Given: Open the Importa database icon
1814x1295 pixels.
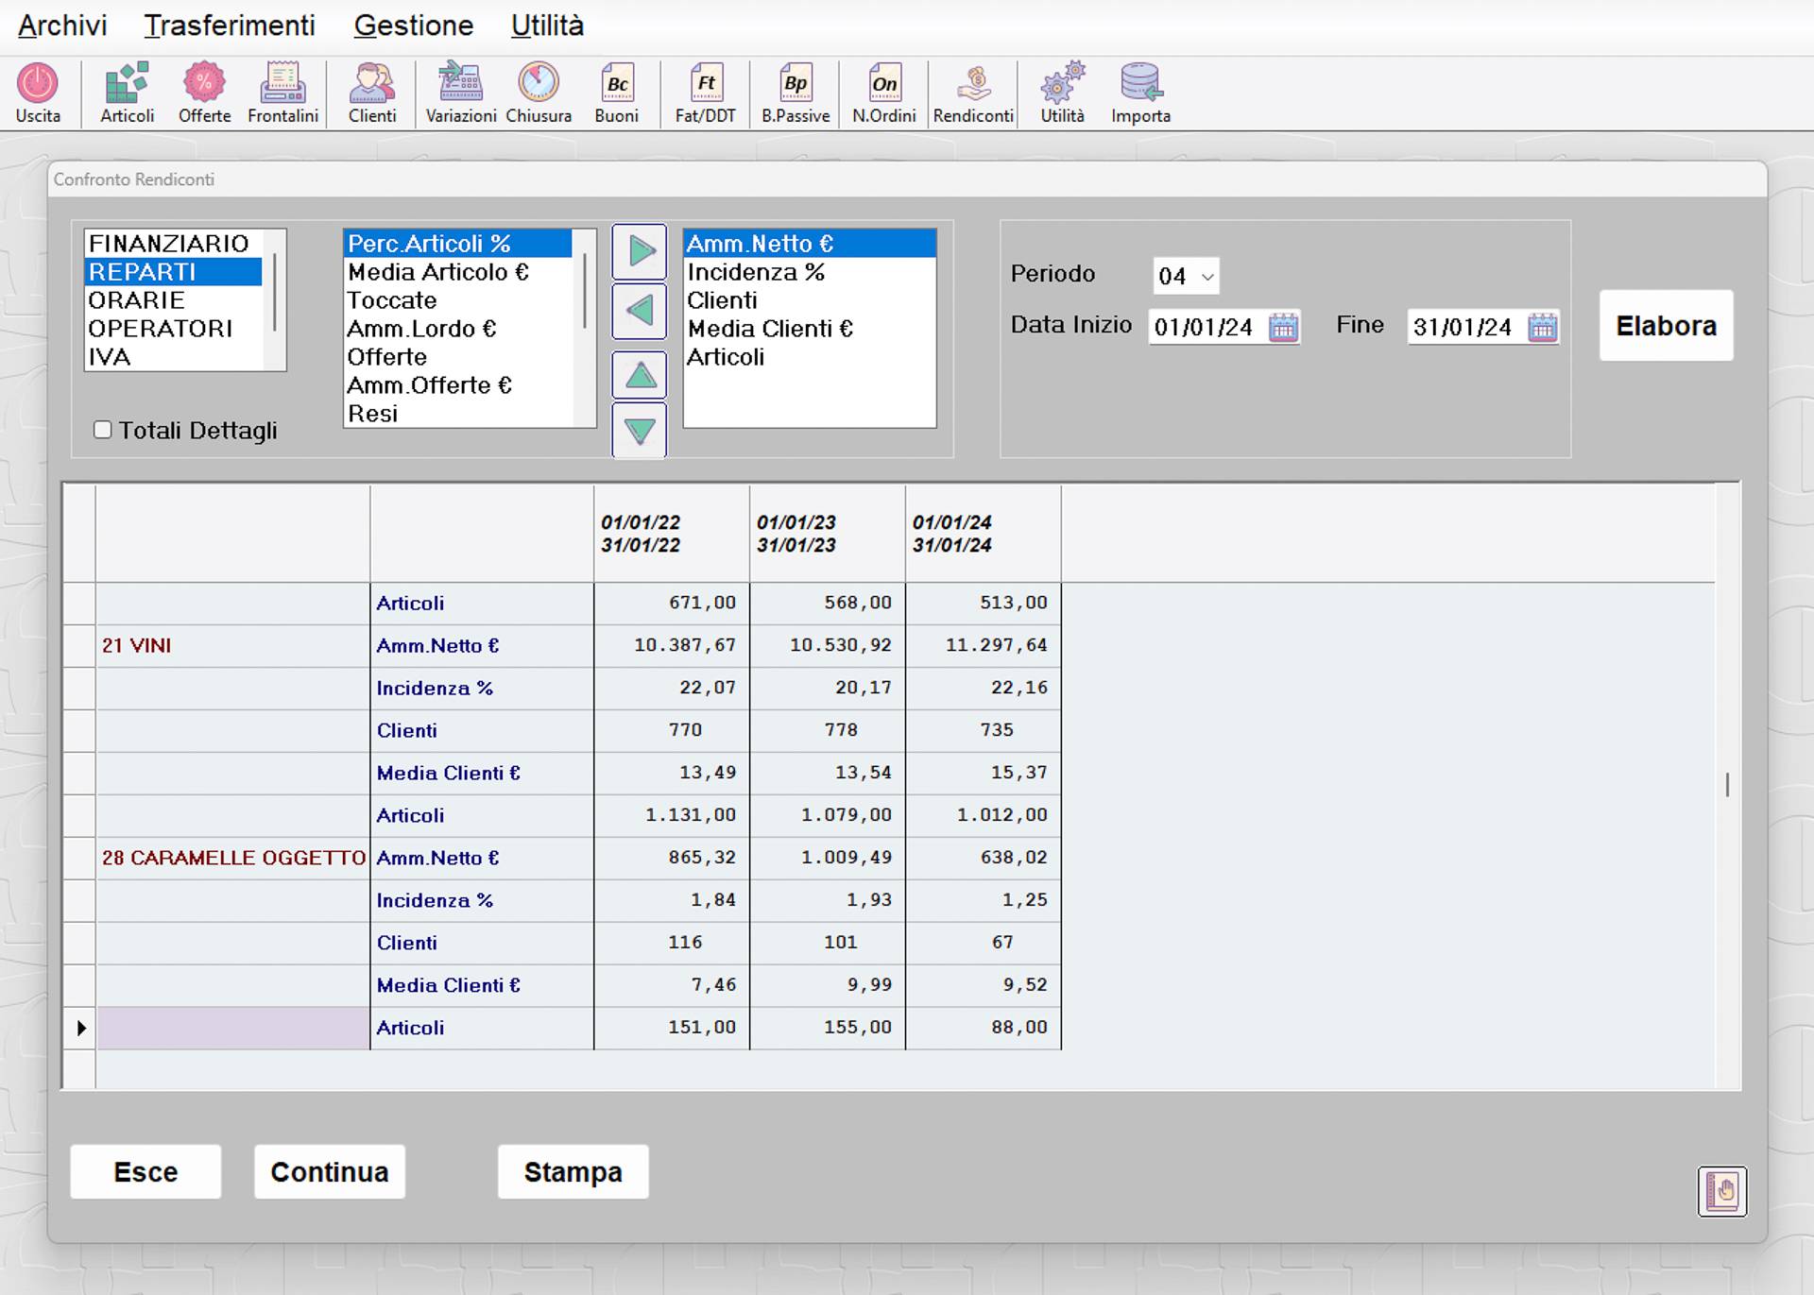Looking at the screenshot, I should (x=1140, y=83).
